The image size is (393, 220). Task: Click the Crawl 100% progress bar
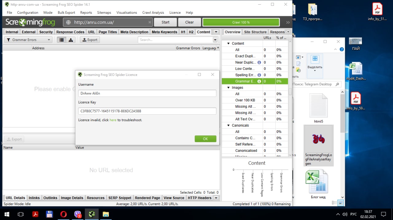click(241, 22)
